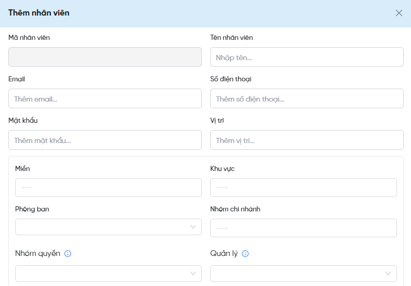Viewport: 411px width, 286px height.
Task: Click the Số điện thoại label text
Action: click(230, 79)
